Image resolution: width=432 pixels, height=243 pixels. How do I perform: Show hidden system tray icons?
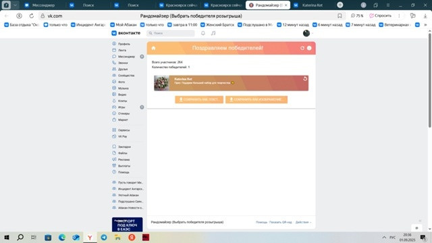point(384,237)
